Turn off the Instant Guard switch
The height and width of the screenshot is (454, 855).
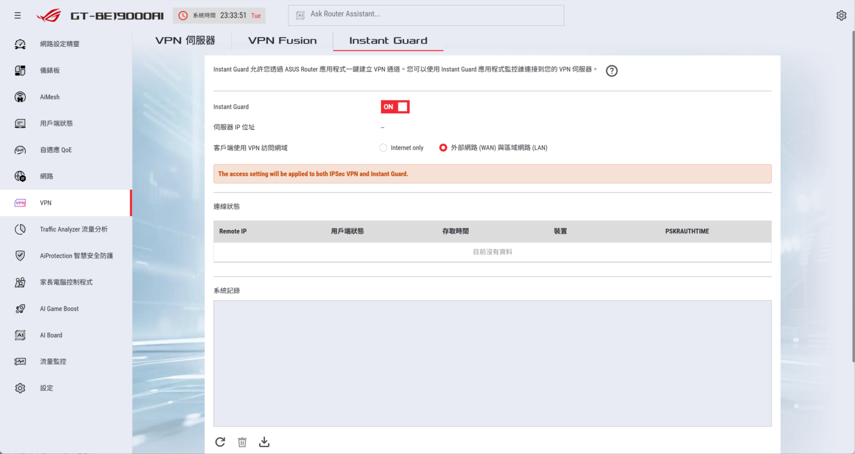395,107
